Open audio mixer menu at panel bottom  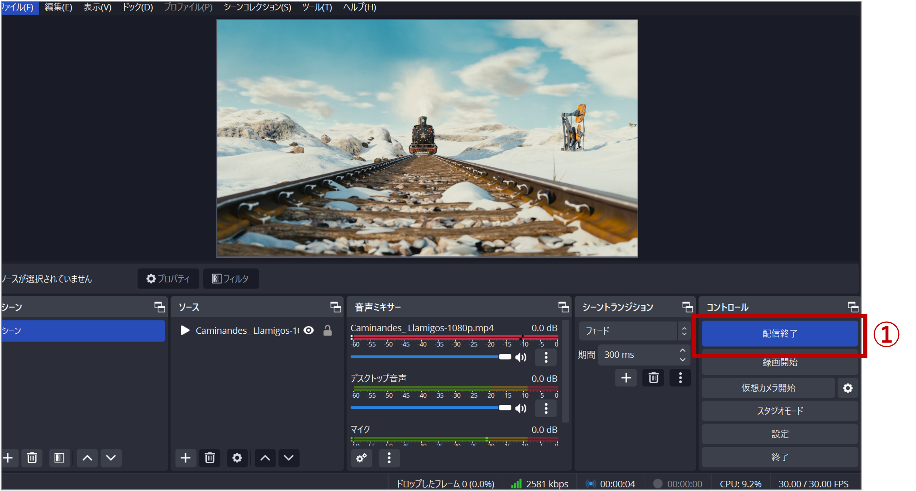click(x=389, y=458)
